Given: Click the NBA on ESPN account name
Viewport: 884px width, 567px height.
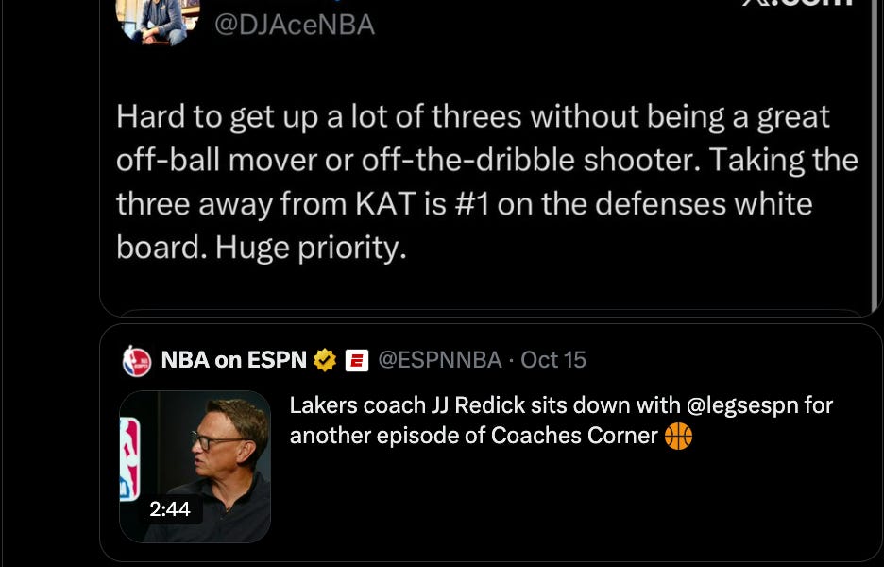Looking at the screenshot, I should point(233,360).
